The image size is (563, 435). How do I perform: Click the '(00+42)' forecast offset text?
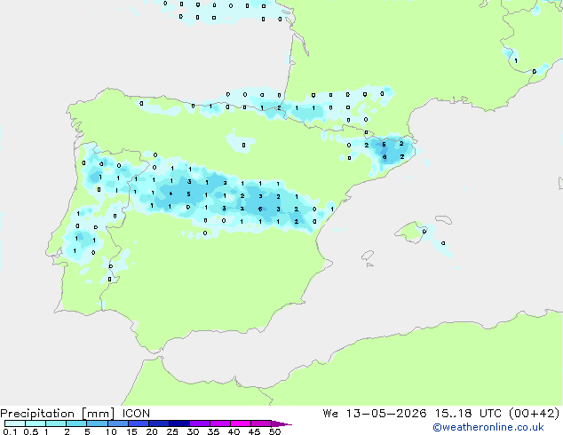coord(535,414)
